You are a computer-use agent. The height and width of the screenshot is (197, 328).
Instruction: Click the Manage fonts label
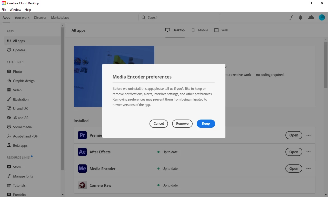point(23,176)
